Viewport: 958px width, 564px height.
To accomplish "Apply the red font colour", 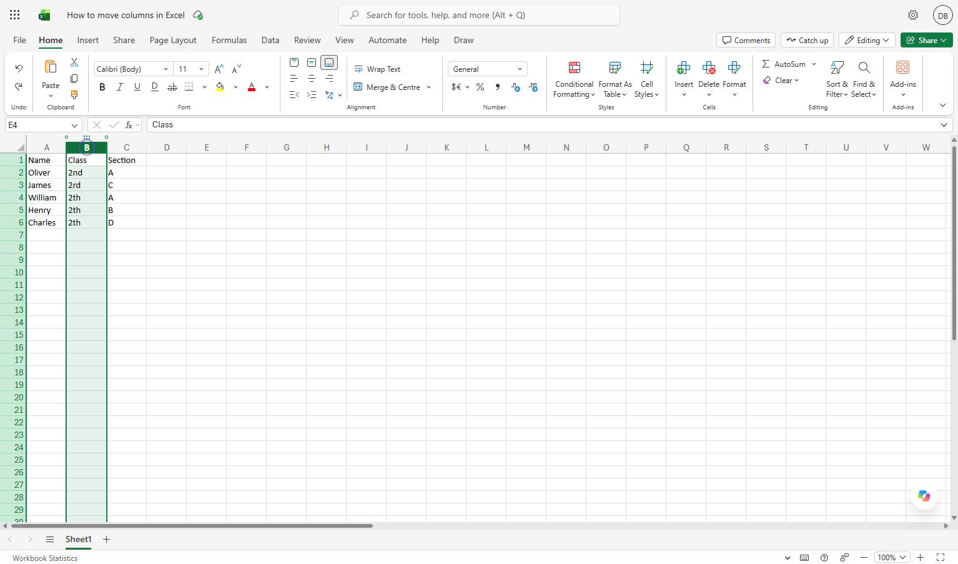I will click(252, 87).
